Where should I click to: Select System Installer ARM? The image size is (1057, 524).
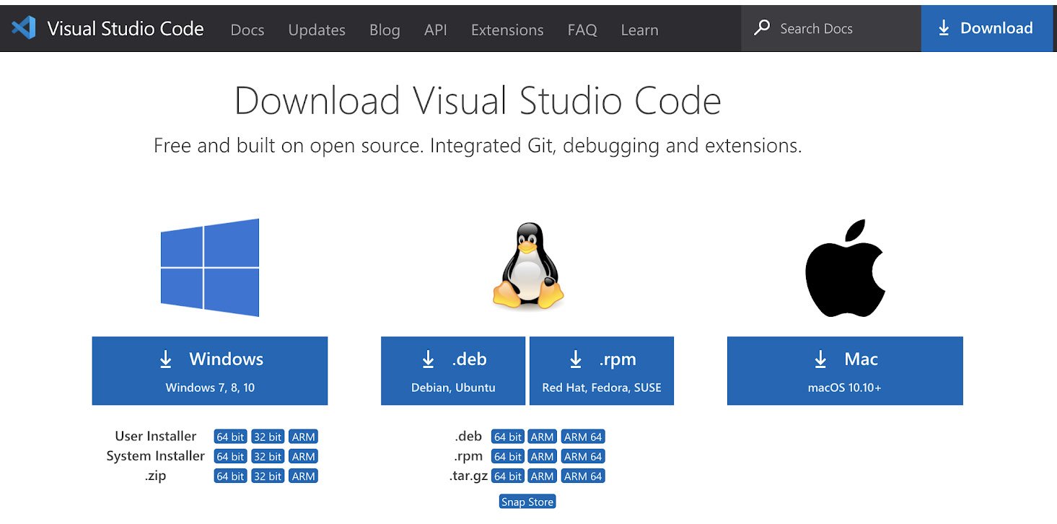click(x=303, y=456)
